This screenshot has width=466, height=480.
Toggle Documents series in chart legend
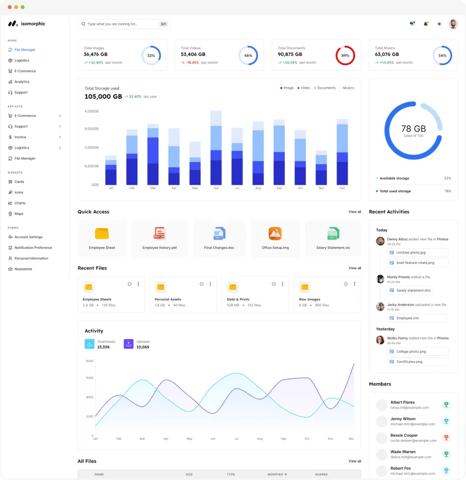click(325, 88)
